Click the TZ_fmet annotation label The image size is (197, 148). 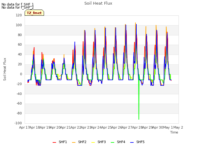click(x=34, y=13)
